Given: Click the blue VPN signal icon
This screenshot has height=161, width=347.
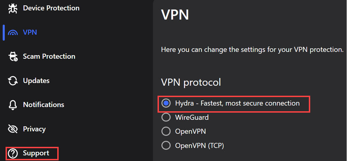Looking at the screenshot, I should [x=13, y=32].
